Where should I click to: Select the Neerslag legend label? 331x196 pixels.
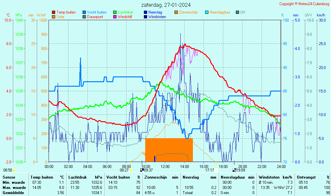click(x=155, y=12)
